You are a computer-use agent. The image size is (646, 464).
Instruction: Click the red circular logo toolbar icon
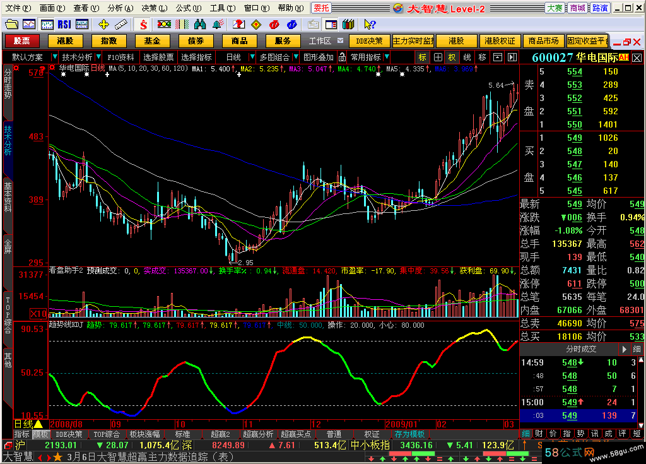tap(274, 25)
